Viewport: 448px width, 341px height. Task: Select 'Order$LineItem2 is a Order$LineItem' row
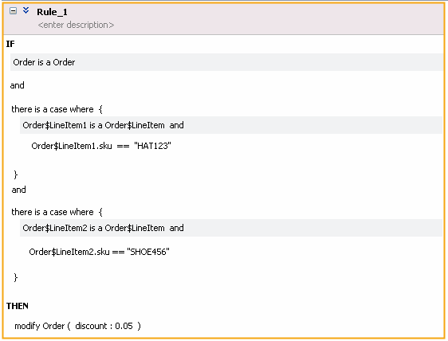pyautogui.click(x=231, y=228)
